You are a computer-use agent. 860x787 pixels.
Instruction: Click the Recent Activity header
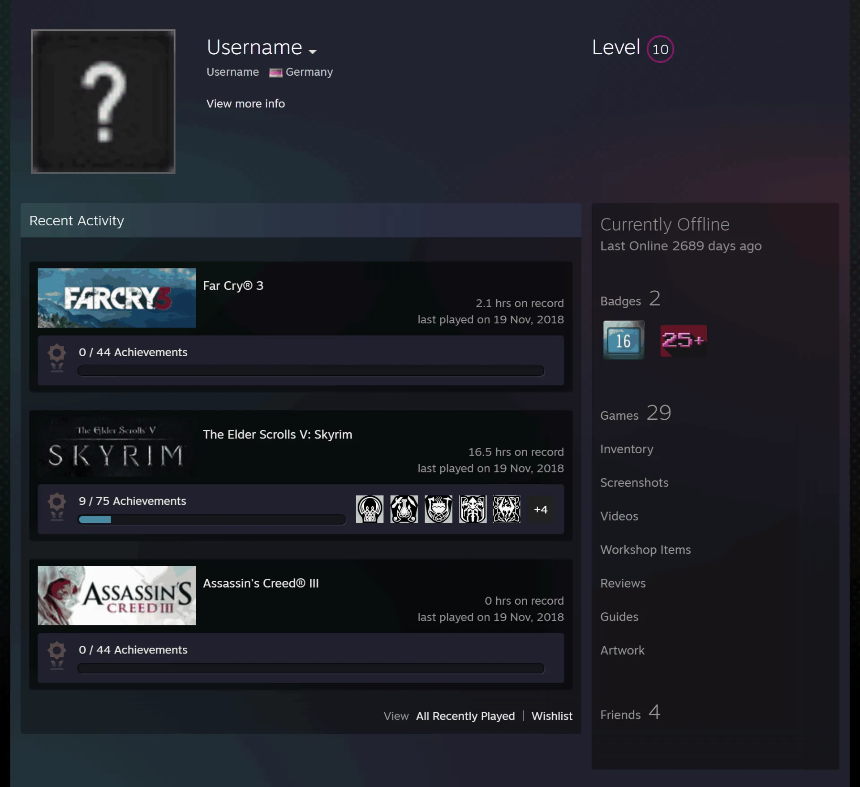pos(301,220)
